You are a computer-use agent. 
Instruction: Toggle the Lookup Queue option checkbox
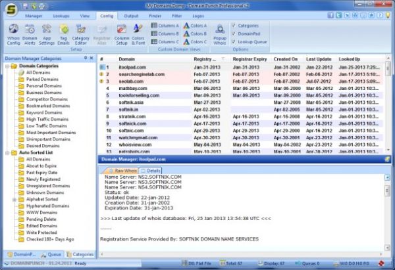[x=234, y=42]
